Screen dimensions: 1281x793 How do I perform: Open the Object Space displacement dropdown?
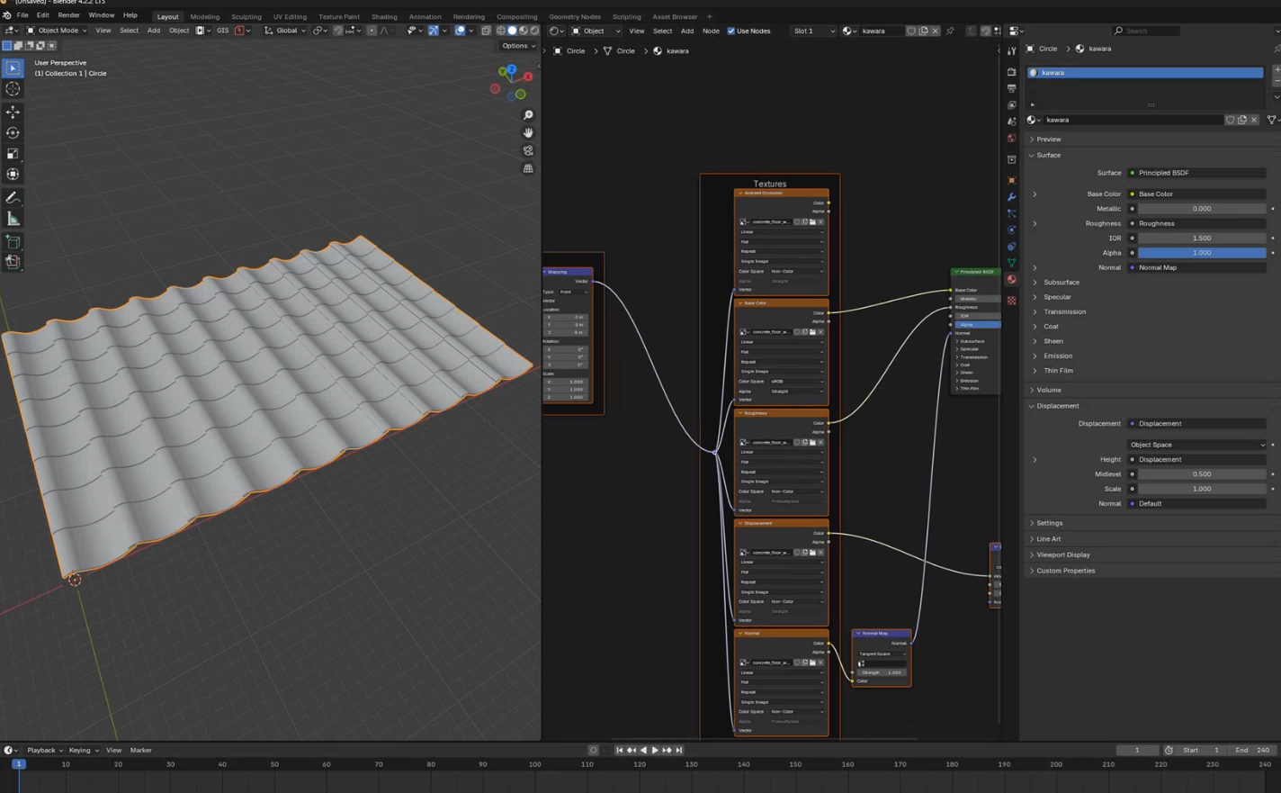(1196, 445)
